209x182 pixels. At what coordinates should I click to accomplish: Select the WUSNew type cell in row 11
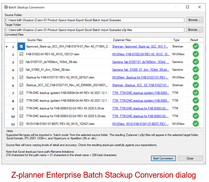(180, 124)
